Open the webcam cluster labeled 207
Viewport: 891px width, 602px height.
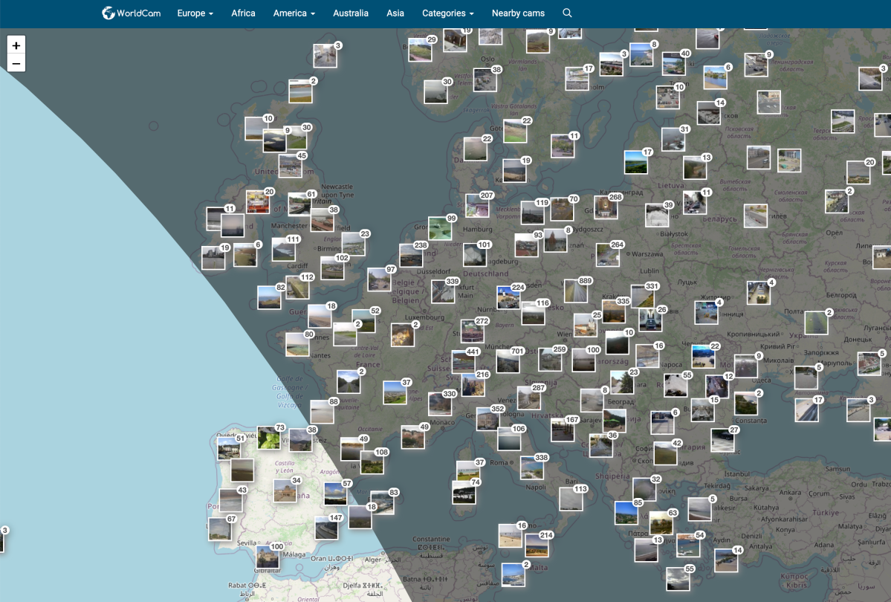click(x=477, y=205)
